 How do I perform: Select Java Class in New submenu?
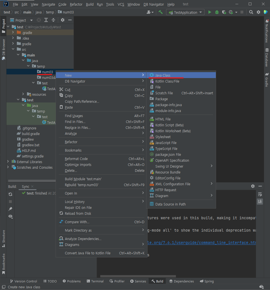point(181,75)
